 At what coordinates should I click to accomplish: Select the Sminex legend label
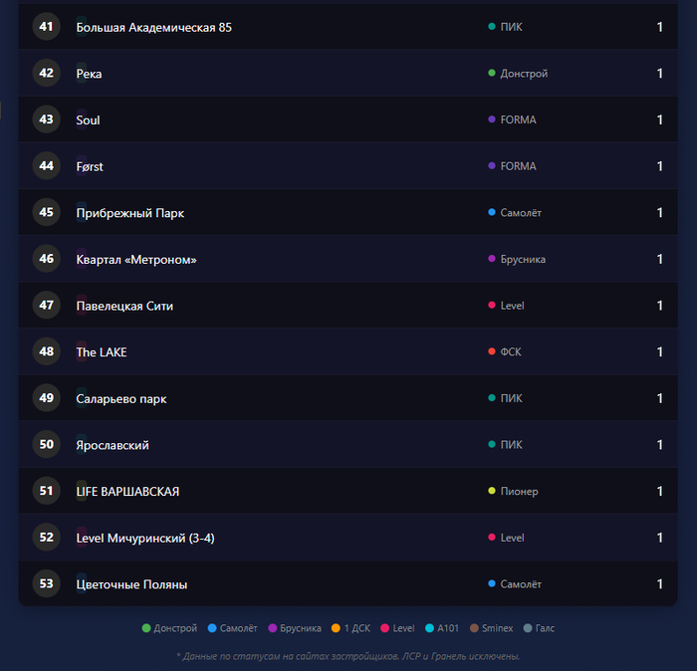[x=497, y=628]
